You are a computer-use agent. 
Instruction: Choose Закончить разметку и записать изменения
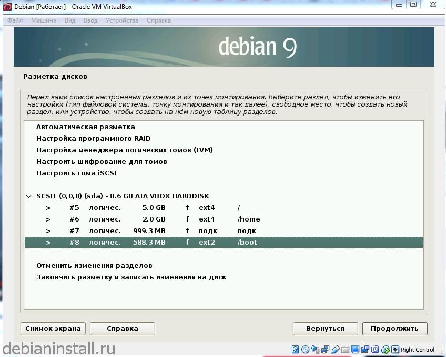[x=131, y=277]
